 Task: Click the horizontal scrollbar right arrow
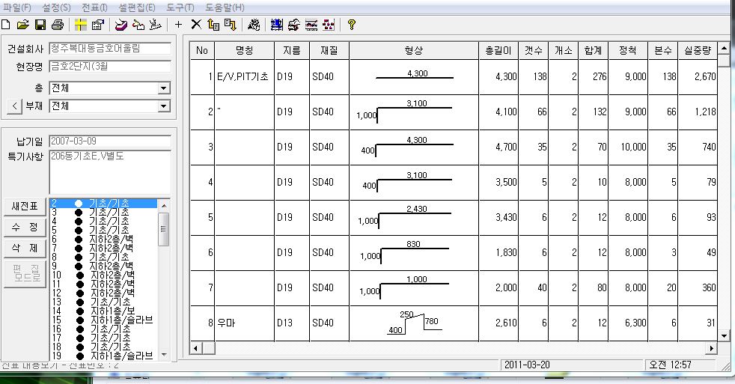click(x=712, y=348)
